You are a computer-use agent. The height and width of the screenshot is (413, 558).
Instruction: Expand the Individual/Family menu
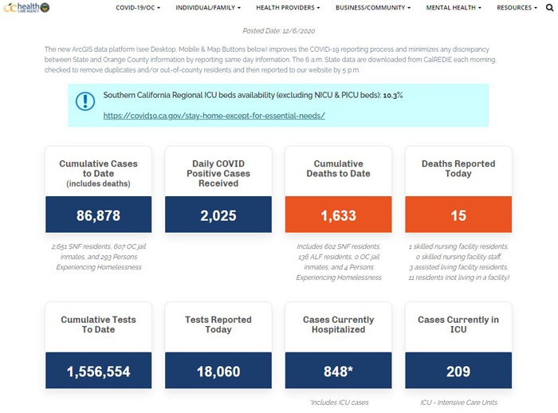point(208,7)
